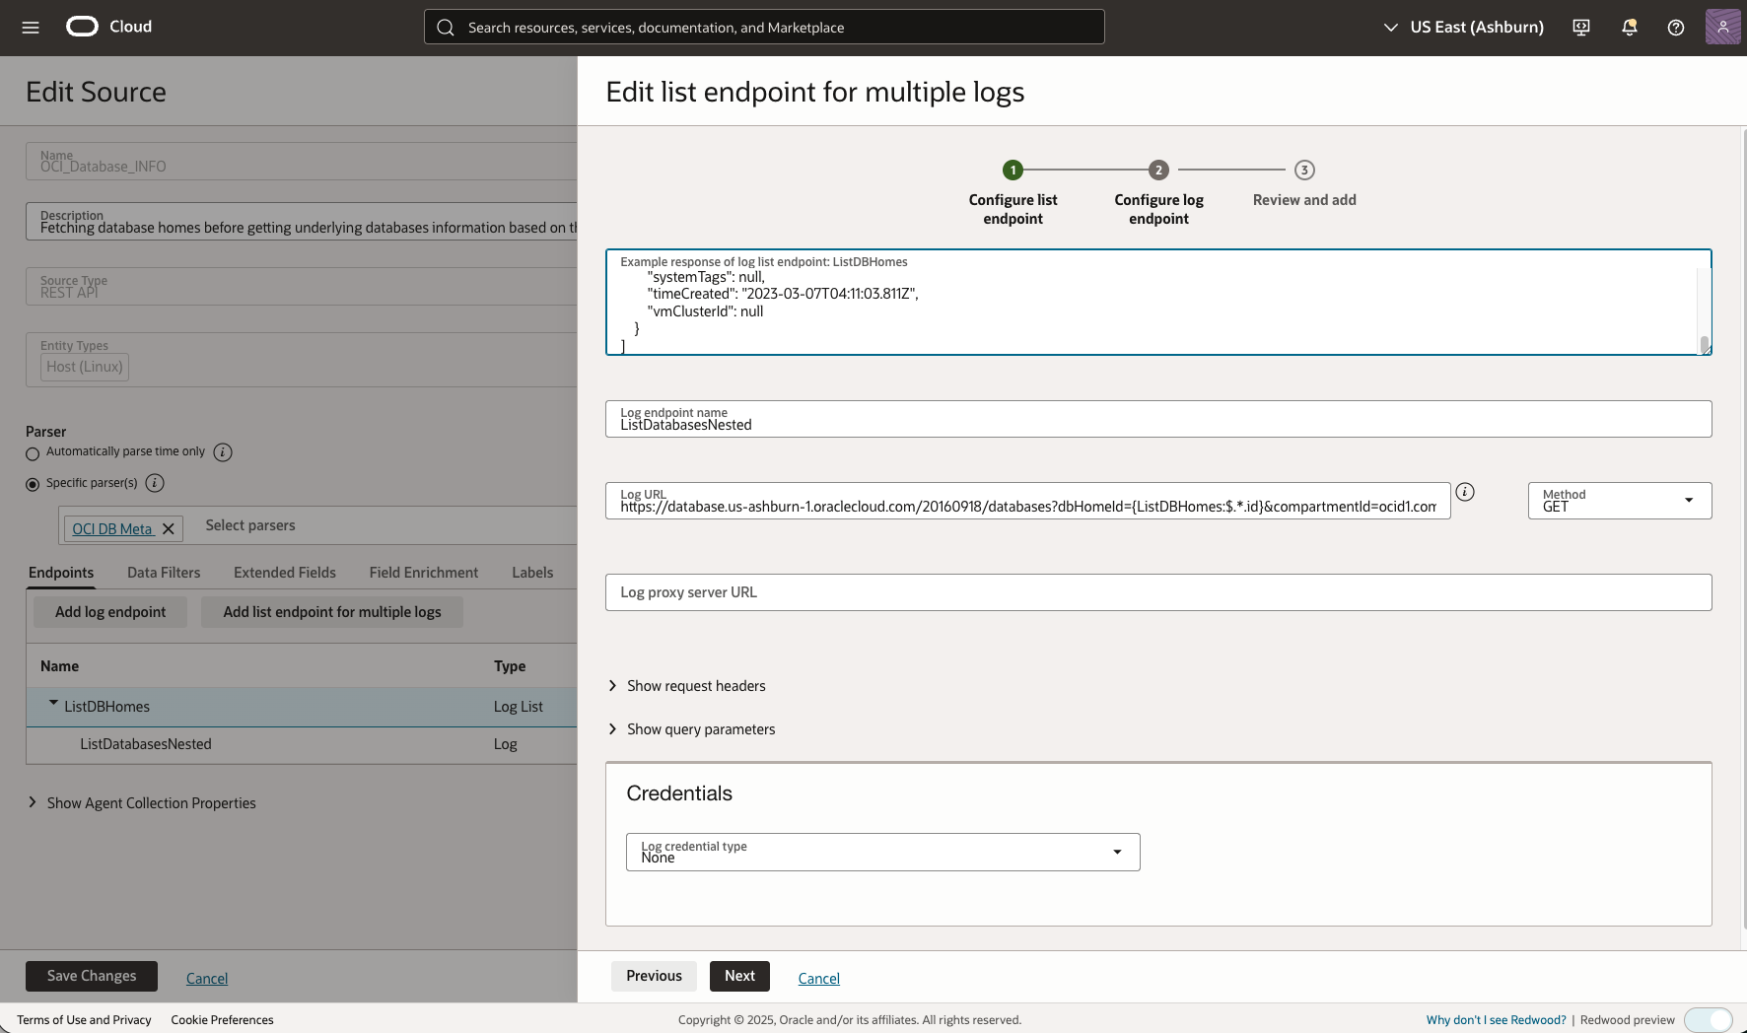Click the Save Changes button
1747x1033 pixels.
(91, 976)
